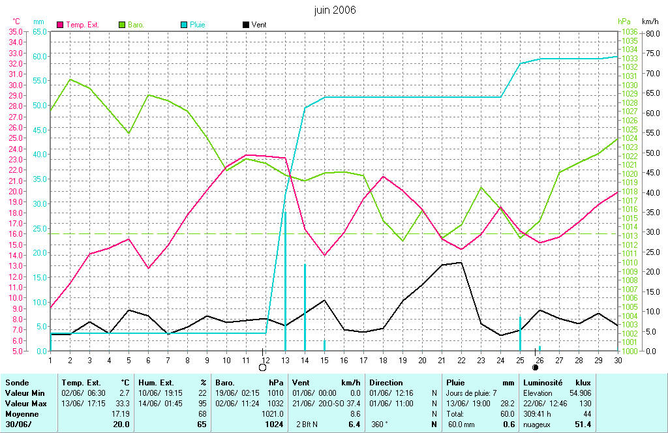The height and width of the screenshot is (433, 668).
Task: Click the 'Jours de pluie: 7' text
Action: coord(472,393)
